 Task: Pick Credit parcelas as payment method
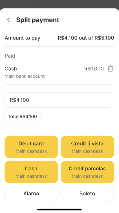coord(87,172)
